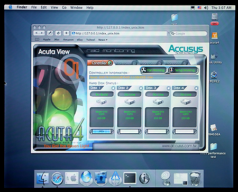The width and height of the screenshot is (238, 192).
Task: Go forward using Safari's forward arrow
Action: (42, 33)
